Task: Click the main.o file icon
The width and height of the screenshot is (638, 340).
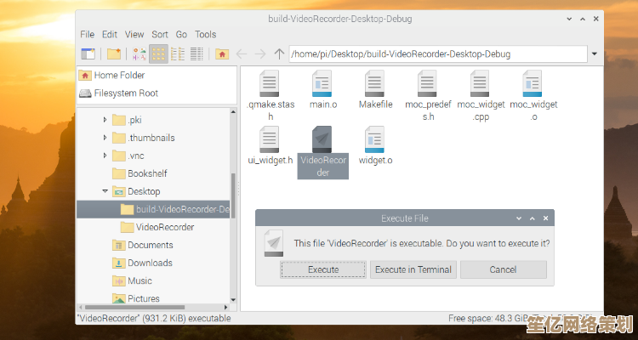Action: (322, 84)
